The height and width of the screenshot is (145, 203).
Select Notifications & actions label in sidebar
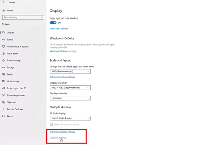(x=18, y=47)
